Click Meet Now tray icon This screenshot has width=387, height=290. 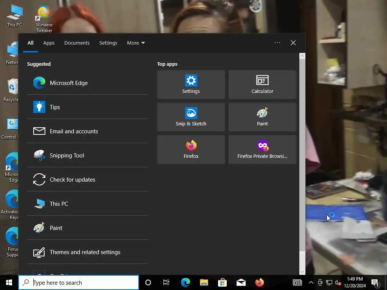tap(320, 282)
